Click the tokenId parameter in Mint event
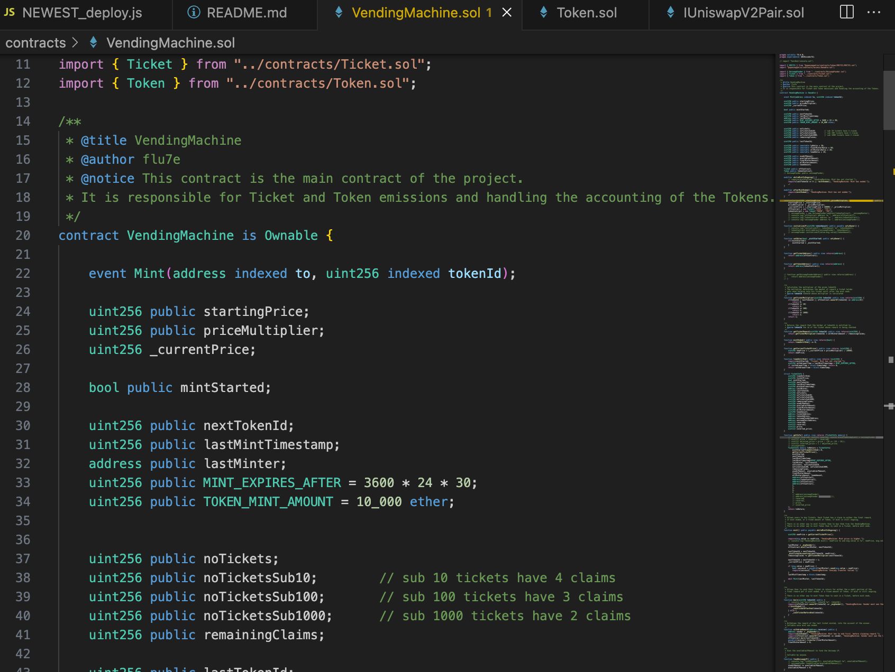This screenshot has height=672, width=895. point(474,274)
